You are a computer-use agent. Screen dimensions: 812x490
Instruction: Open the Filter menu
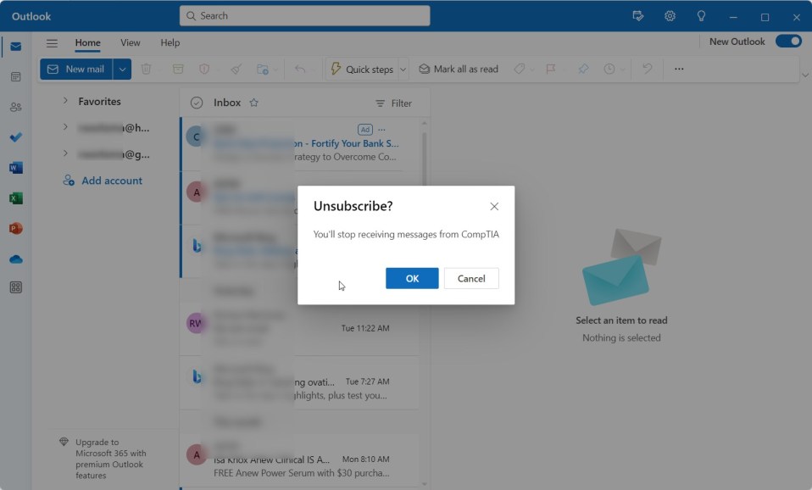pyautogui.click(x=393, y=103)
